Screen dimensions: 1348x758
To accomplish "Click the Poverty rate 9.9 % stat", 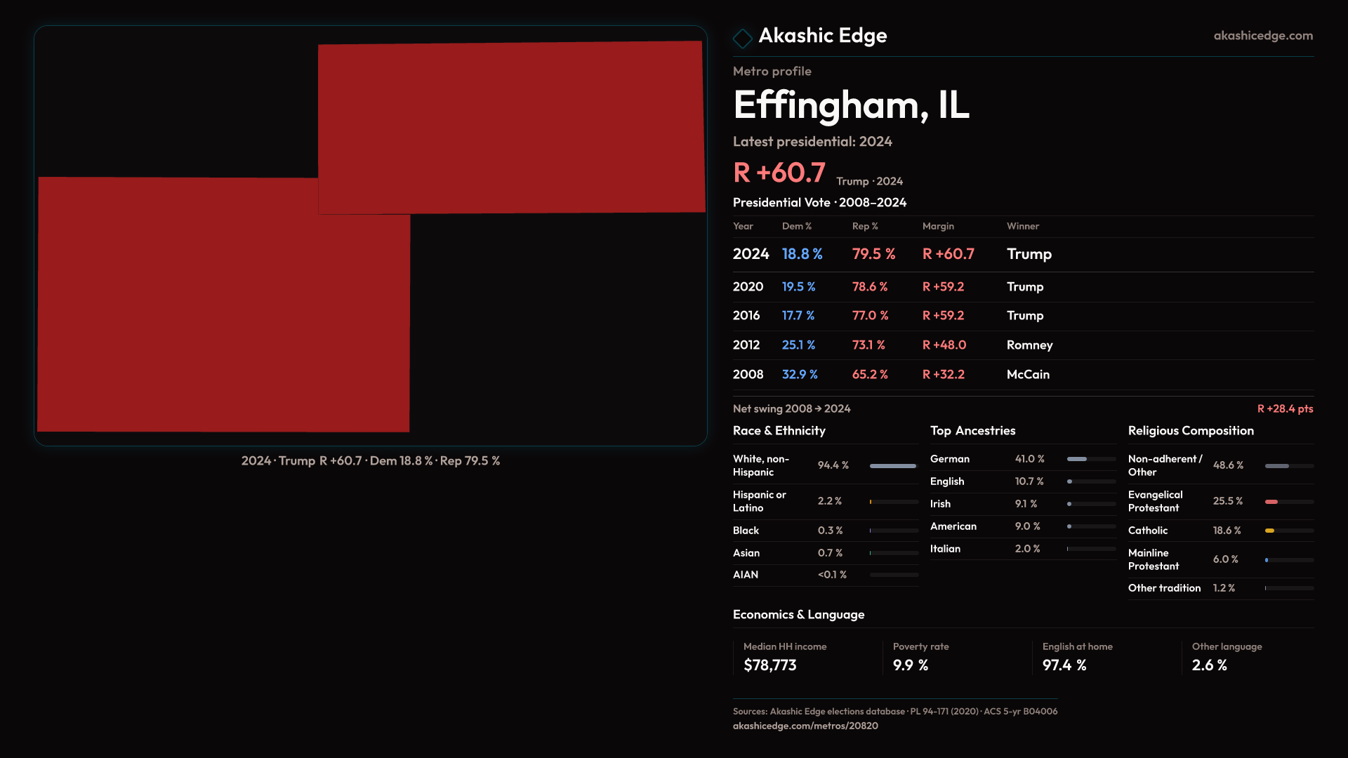I will pyautogui.click(x=910, y=665).
